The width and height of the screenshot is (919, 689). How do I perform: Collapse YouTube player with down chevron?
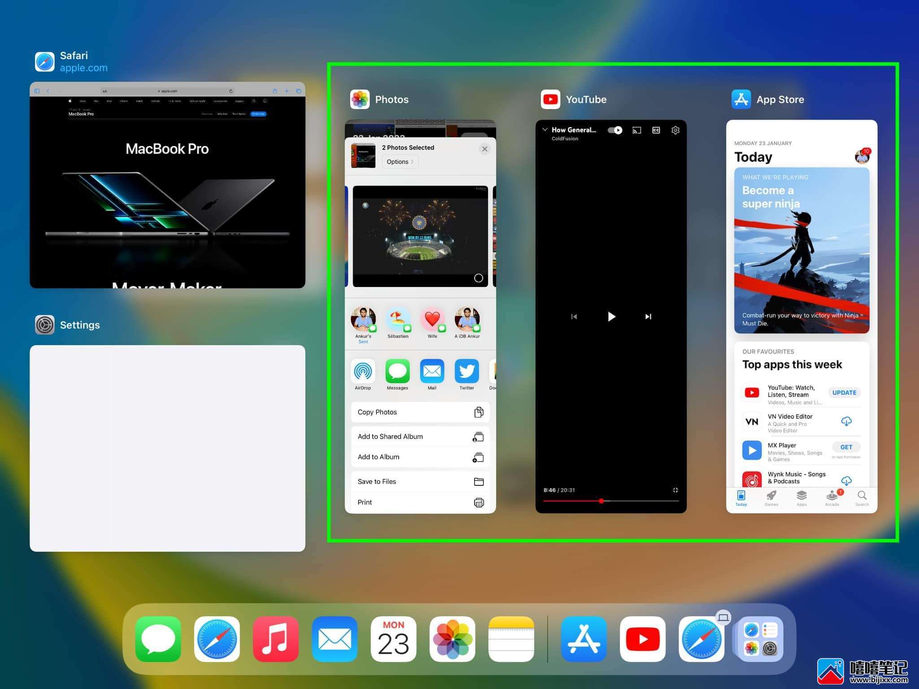[545, 130]
